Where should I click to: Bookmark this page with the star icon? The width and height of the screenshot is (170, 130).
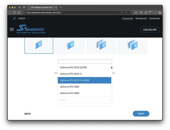(x=131, y=13)
